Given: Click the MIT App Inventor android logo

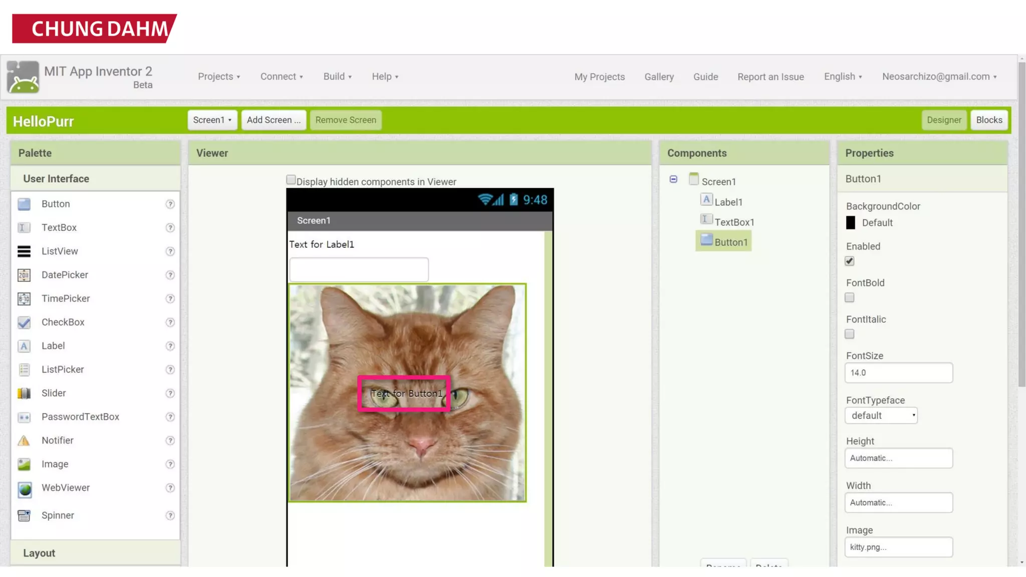Looking at the screenshot, I should click(23, 77).
